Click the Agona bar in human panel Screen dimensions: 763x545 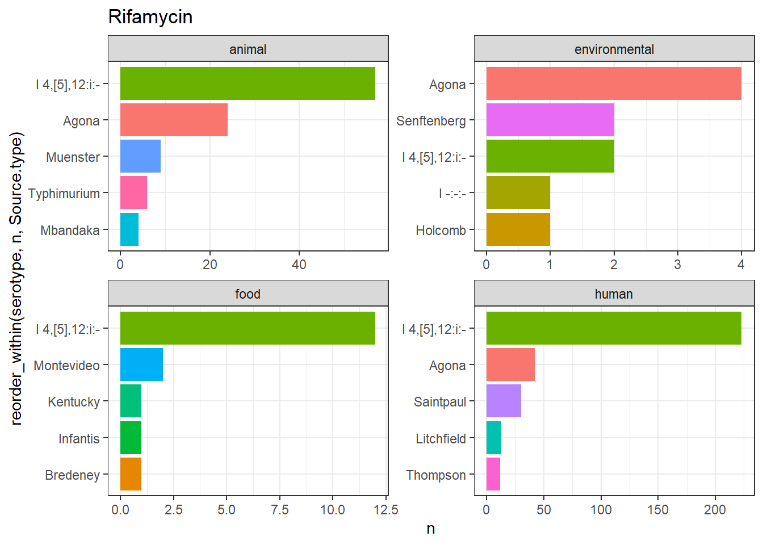pyautogui.click(x=510, y=364)
